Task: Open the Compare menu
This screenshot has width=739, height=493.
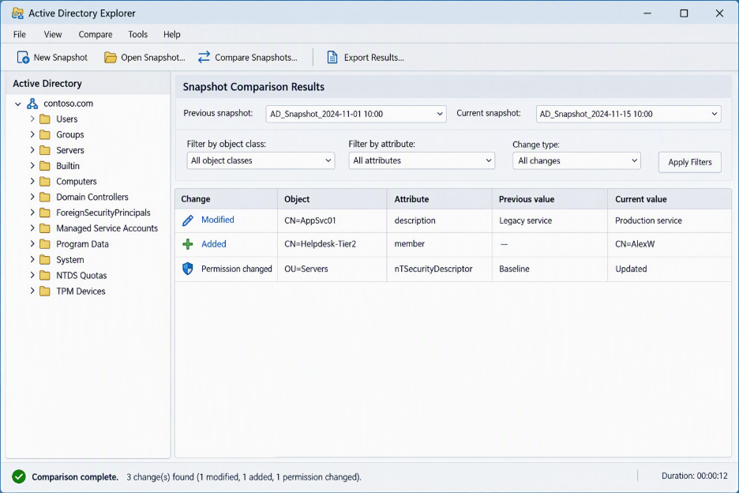Action: point(96,35)
